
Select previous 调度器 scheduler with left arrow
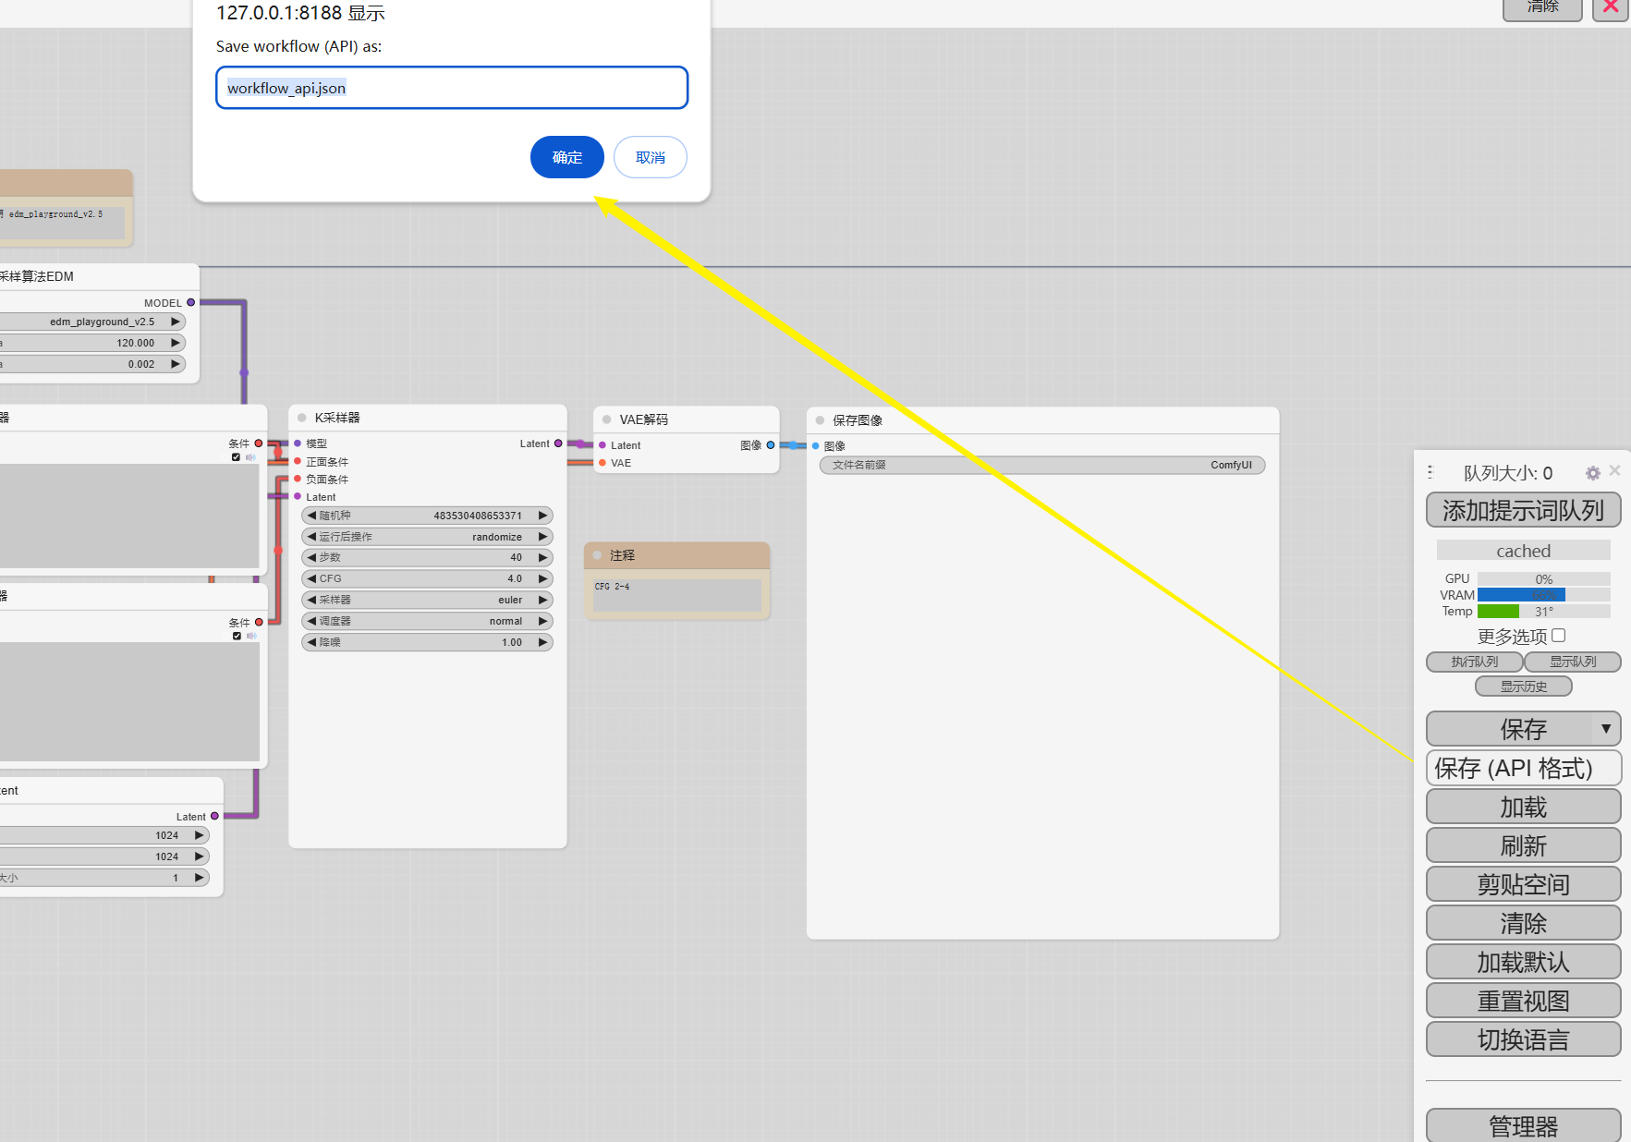[311, 621]
